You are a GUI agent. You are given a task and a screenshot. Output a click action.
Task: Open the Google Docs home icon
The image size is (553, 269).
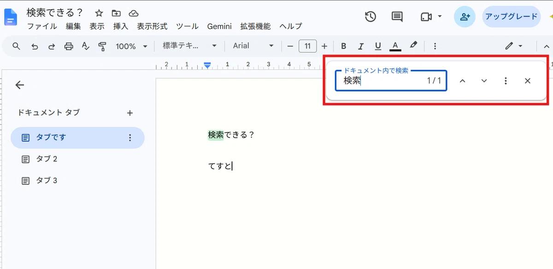point(10,17)
